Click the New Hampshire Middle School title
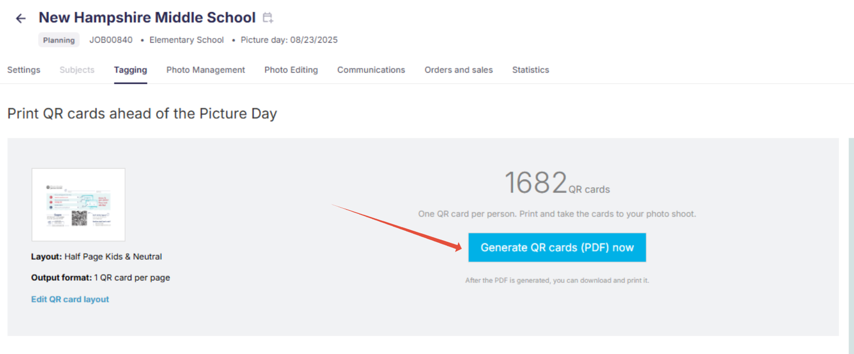 coord(147,17)
